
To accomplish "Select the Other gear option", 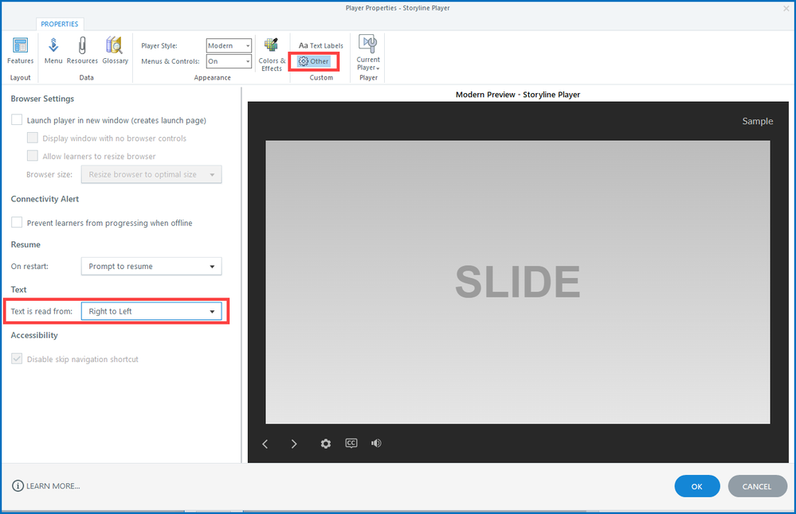I will click(314, 61).
